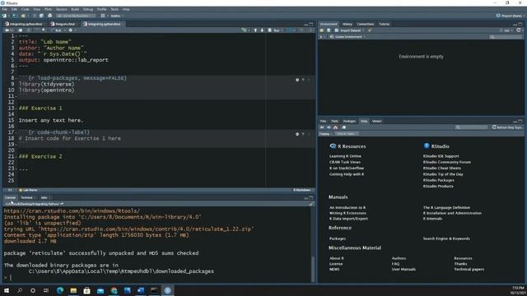Screen dimensions: 527x296
Task: Switch to the Connections tab
Action: [x=366, y=24]
